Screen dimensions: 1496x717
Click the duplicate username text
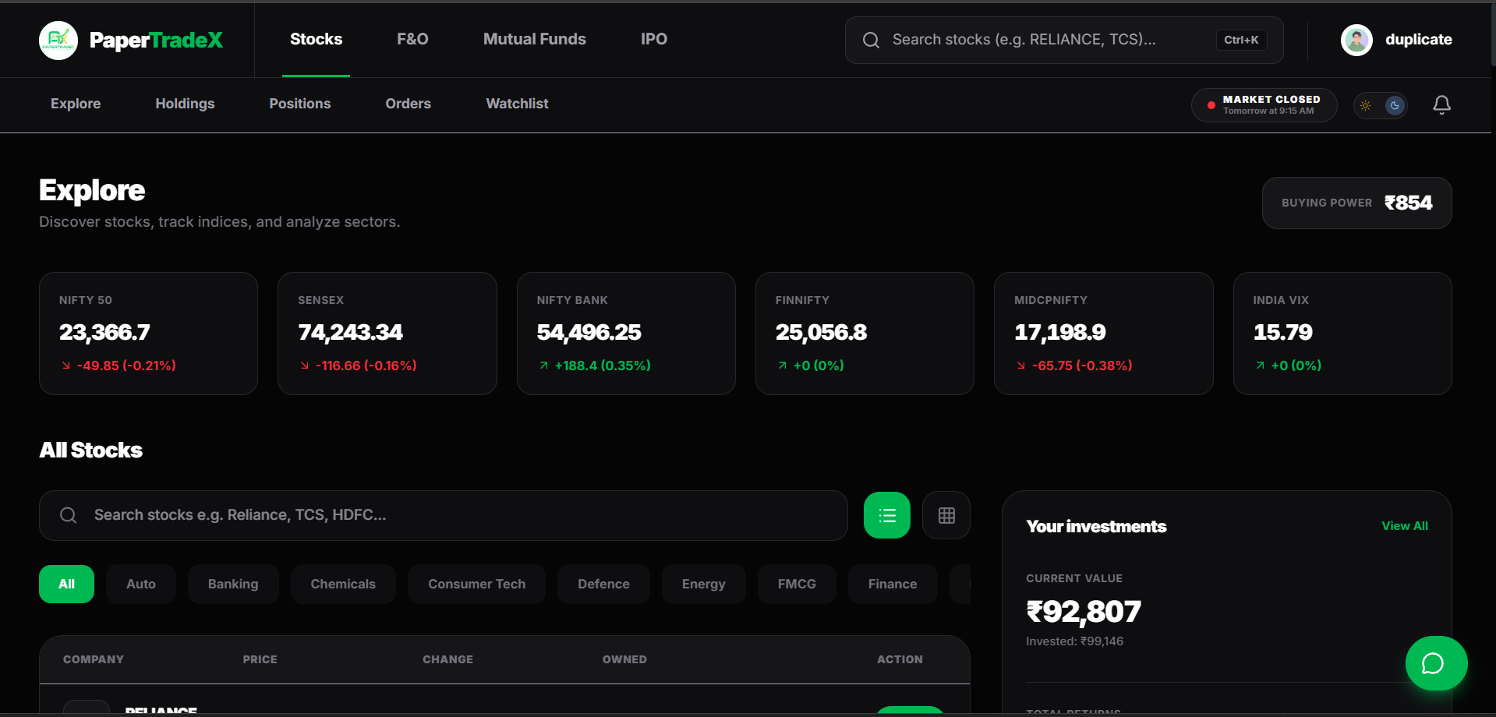[1418, 40]
